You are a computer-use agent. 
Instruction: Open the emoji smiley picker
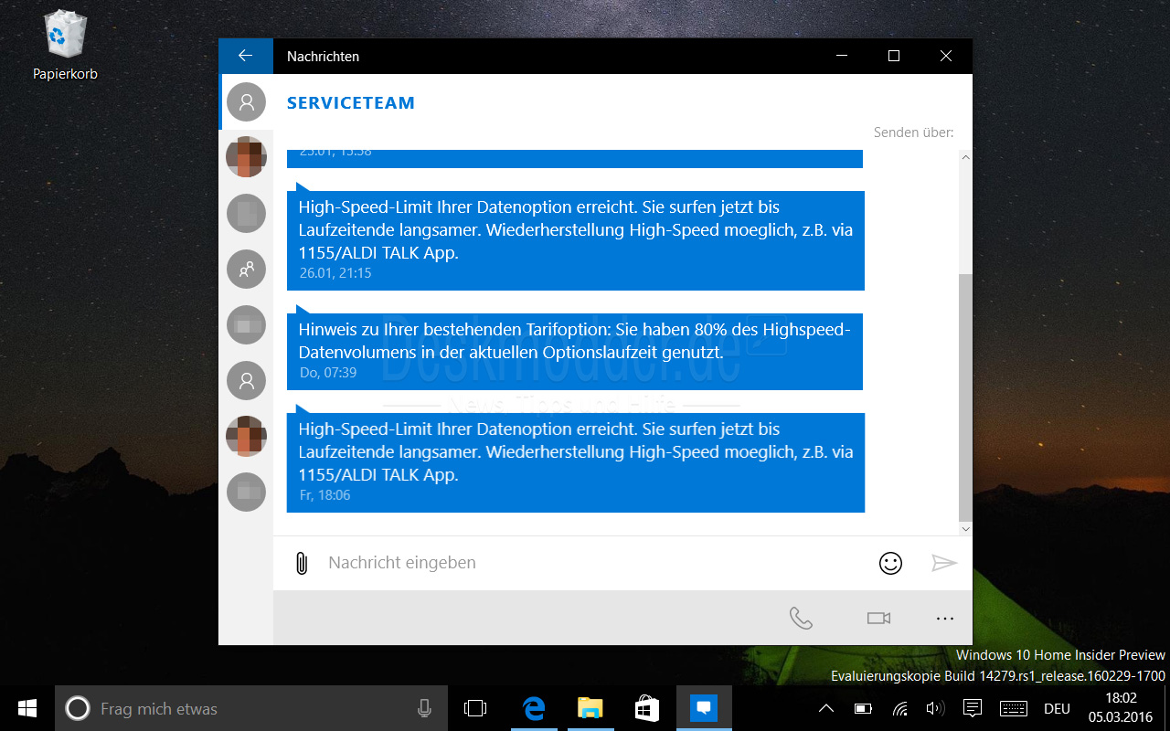coord(890,563)
